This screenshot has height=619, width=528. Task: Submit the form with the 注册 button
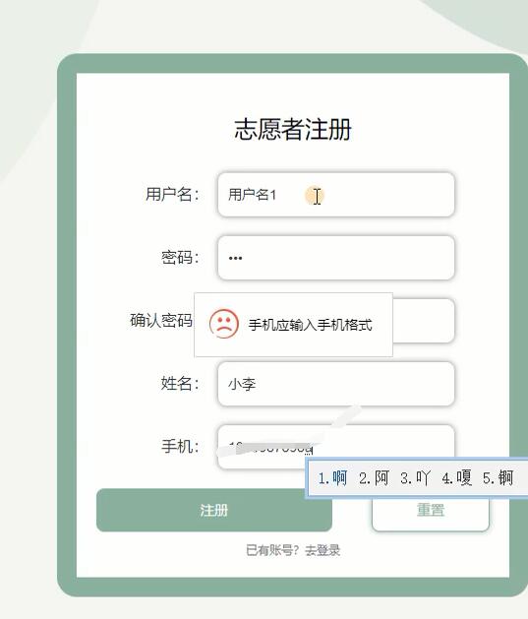coord(214,510)
